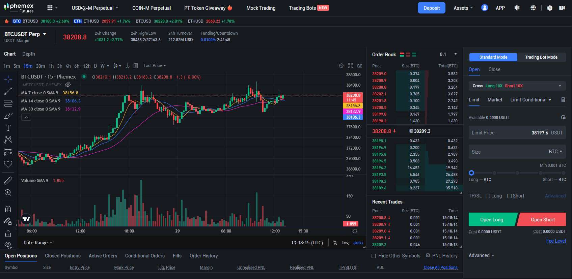Image resolution: width=572 pixels, height=279 pixels.
Task: Hide all drawings eye icon
Action: (x=8, y=245)
